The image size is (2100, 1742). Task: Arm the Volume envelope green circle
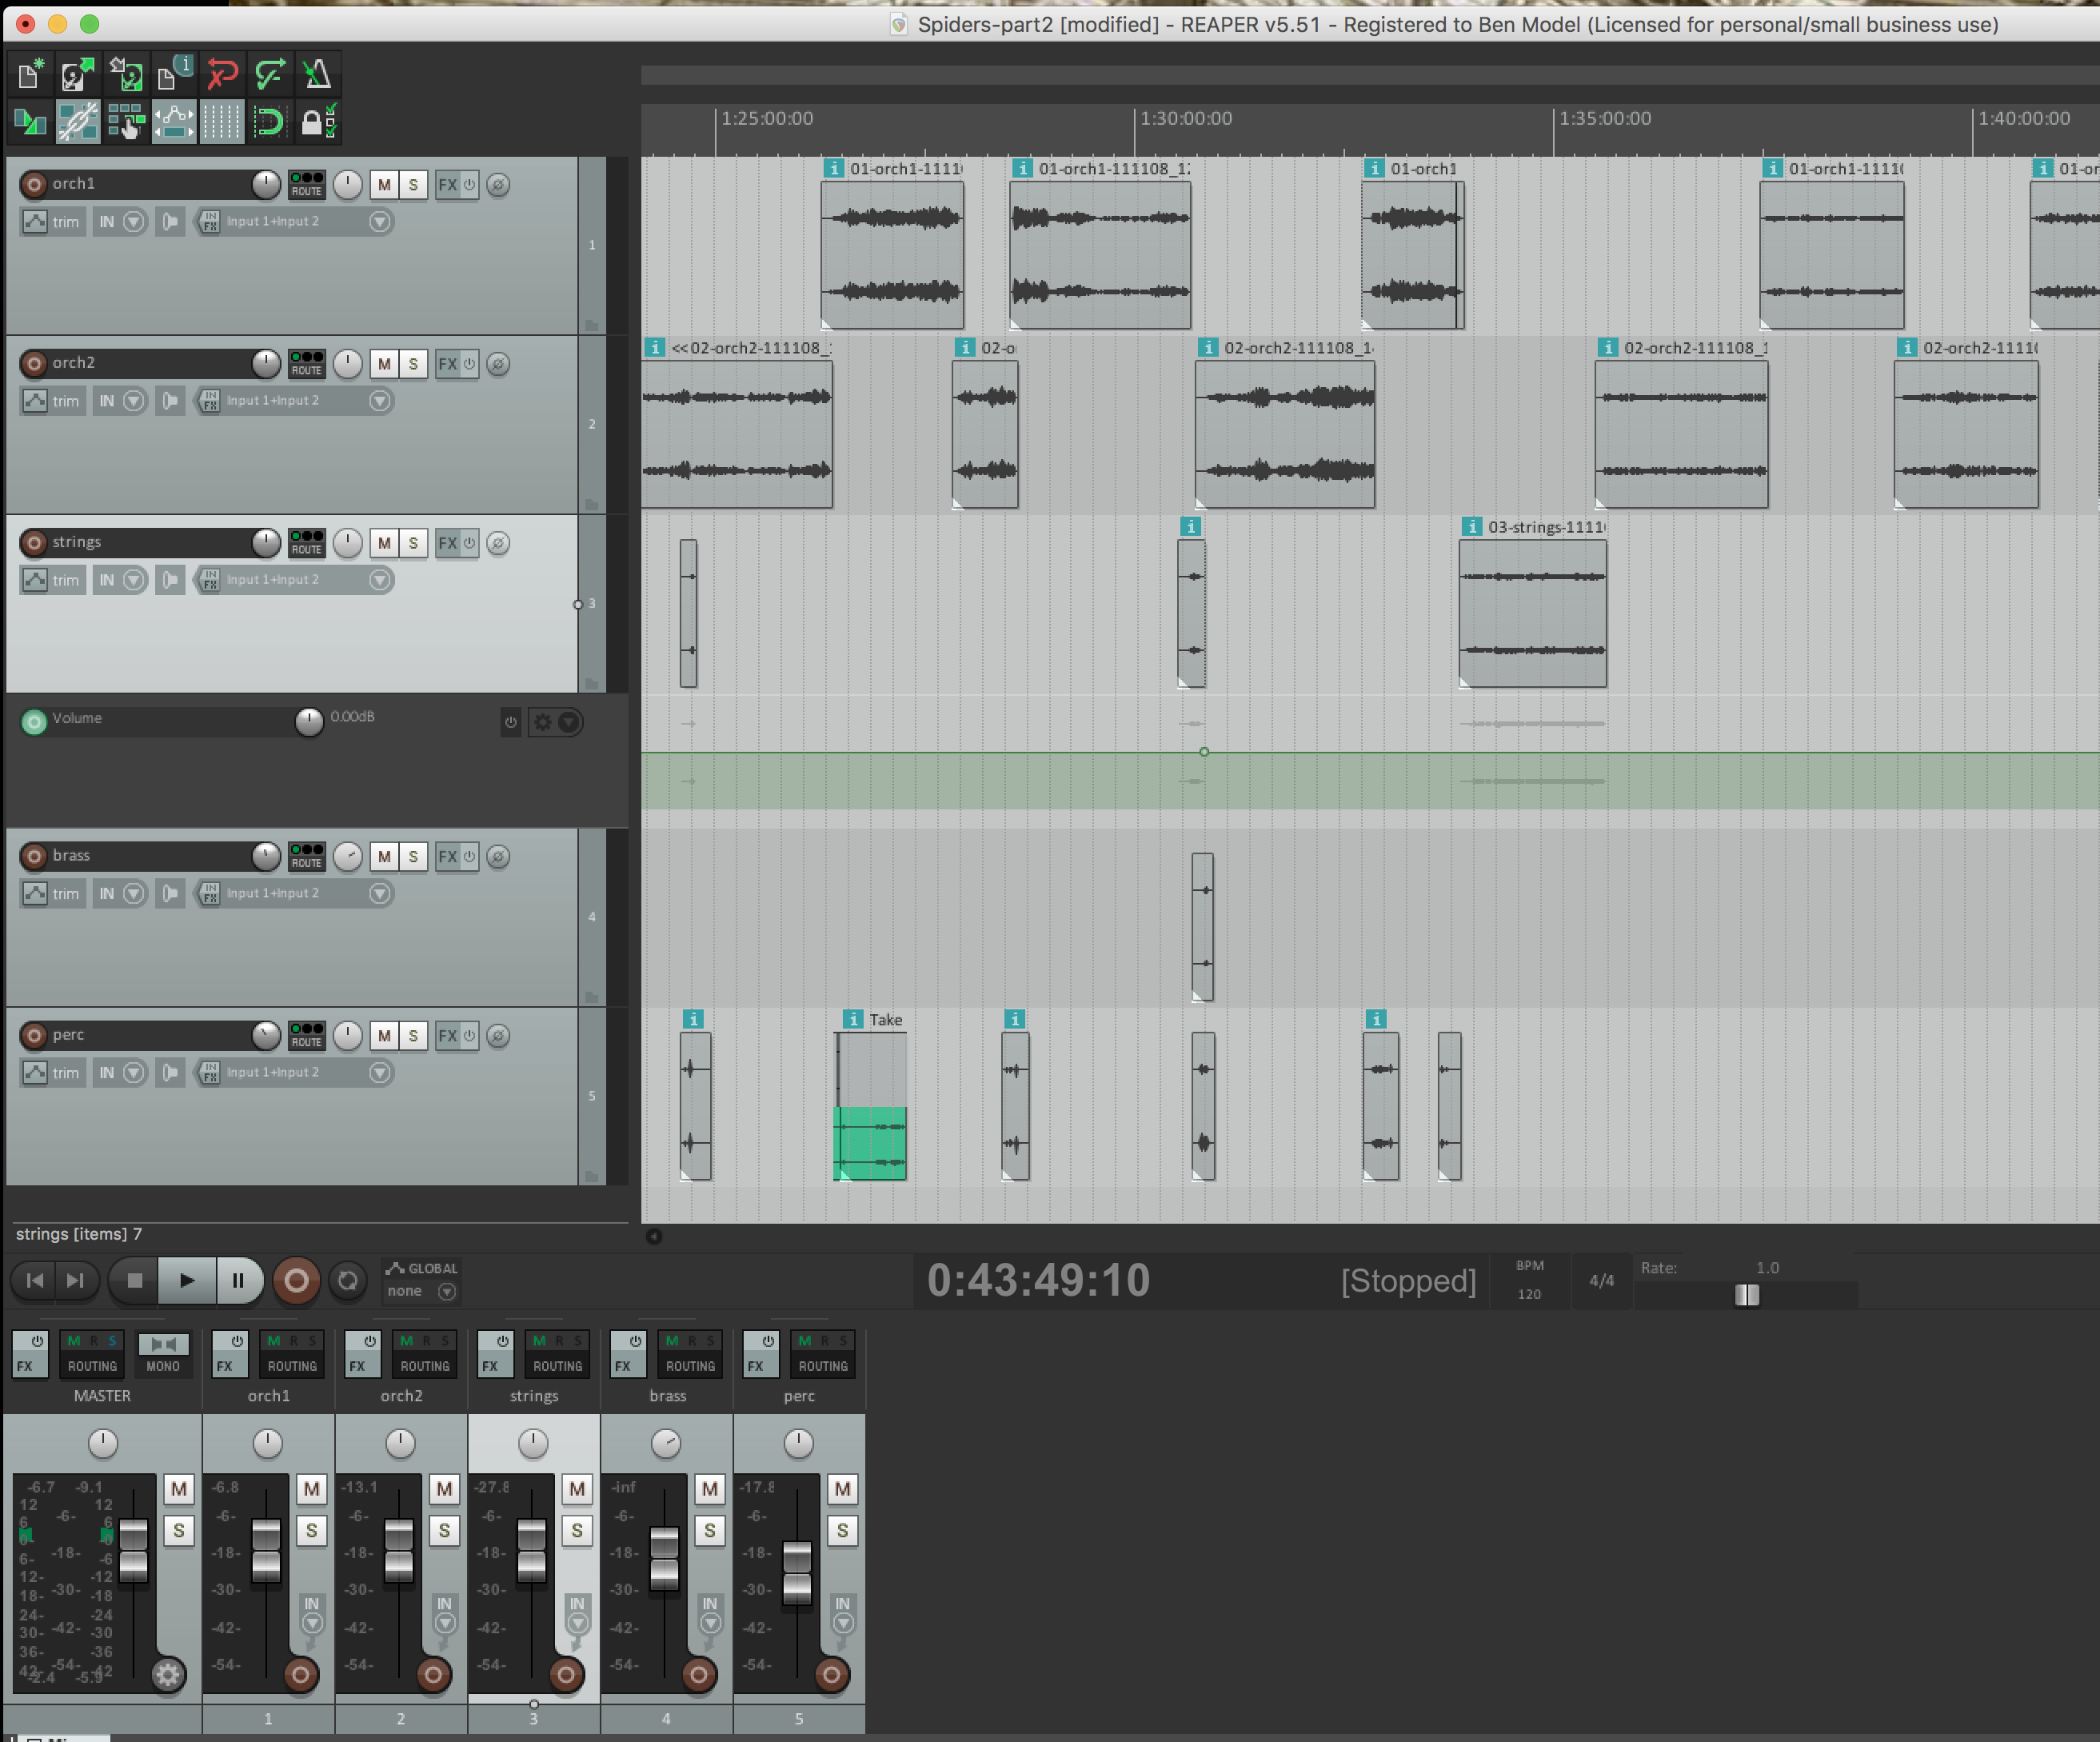34,721
